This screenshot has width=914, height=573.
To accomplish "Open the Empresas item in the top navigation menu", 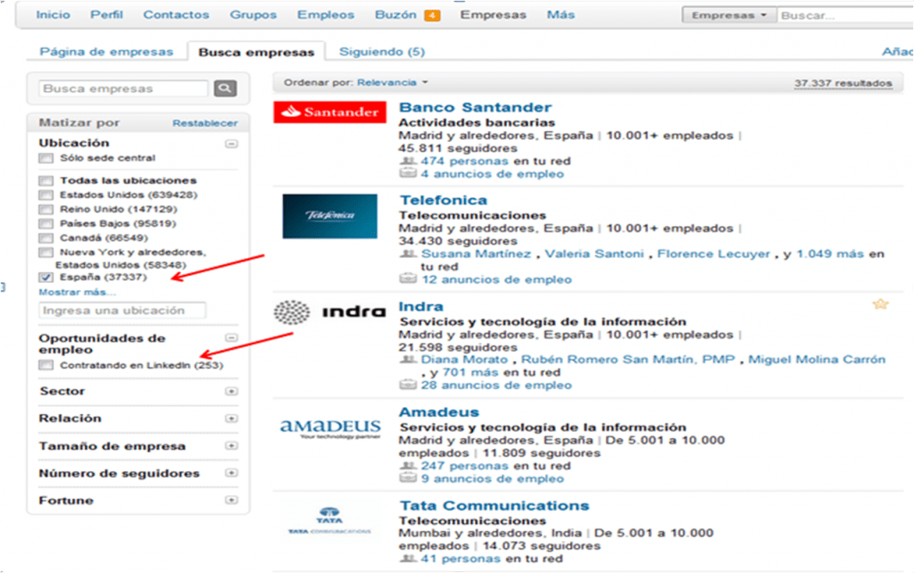I will coord(493,14).
